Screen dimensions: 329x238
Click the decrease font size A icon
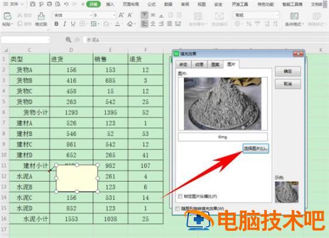click(x=130, y=15)
